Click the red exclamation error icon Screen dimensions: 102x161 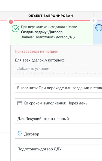tap(11, 22)
